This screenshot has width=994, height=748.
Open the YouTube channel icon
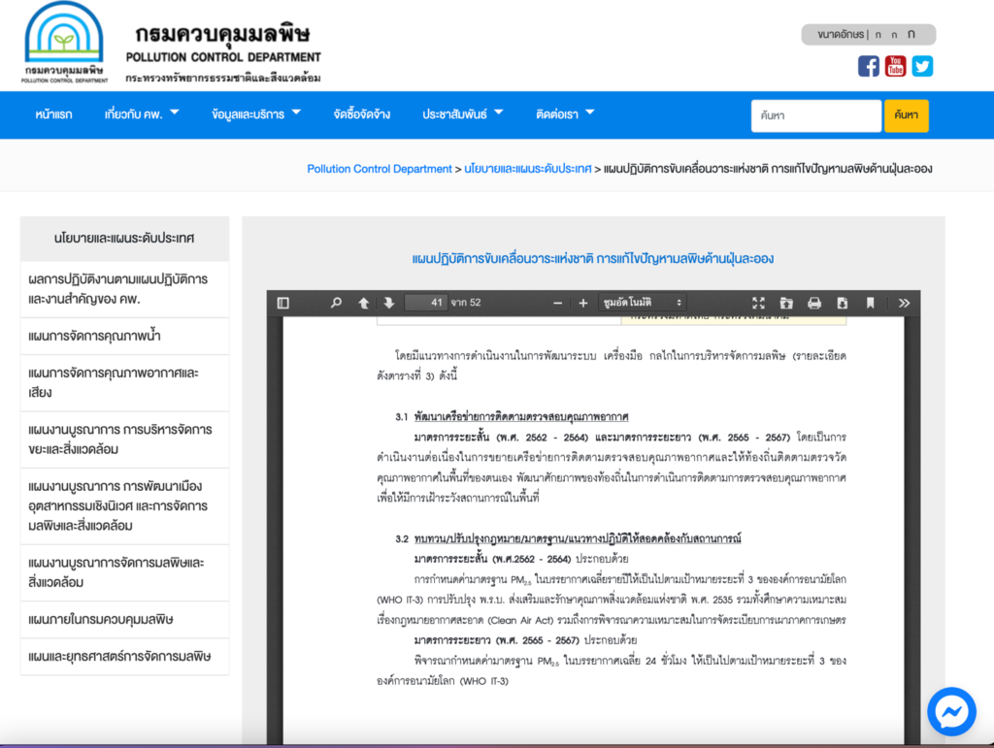click(895, 66)
